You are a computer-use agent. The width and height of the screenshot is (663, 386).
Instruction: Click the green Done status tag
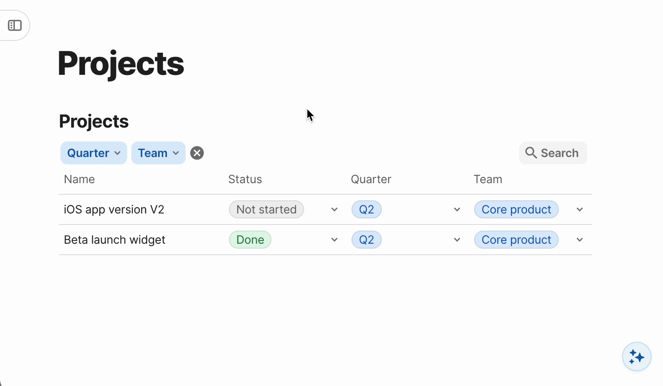(250, 240)
